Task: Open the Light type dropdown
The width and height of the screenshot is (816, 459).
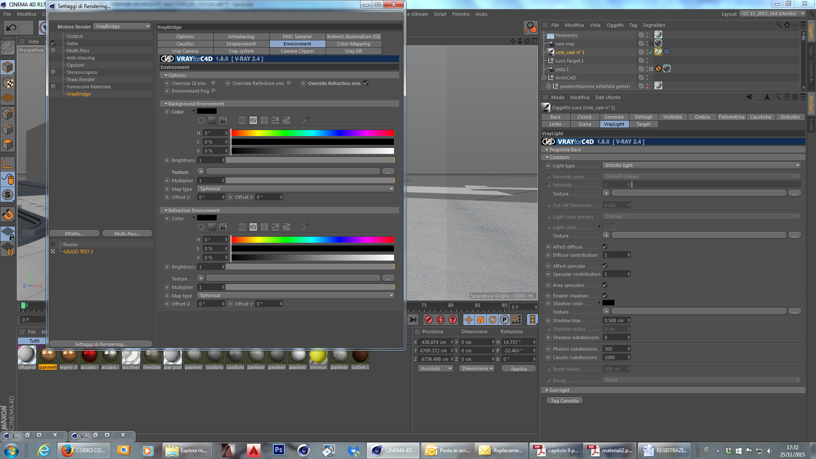Action: tap(701, 166)
